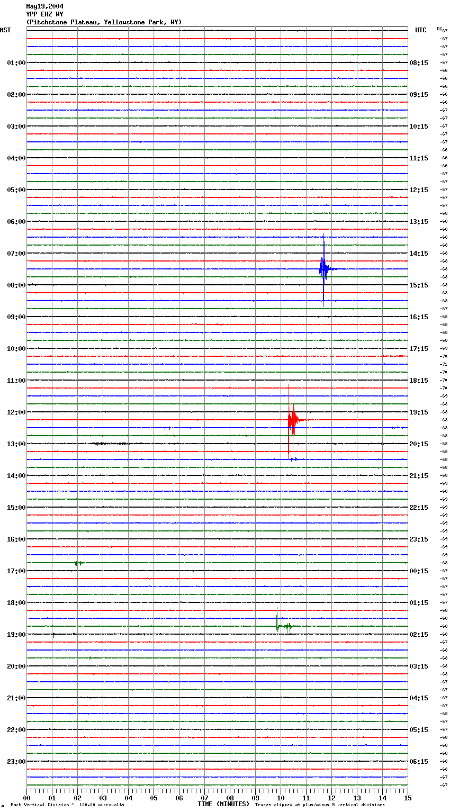The height and width of the screenshot is (812, 450).
Task: Click the bottom-axis minute label 12
Action: pyautogui.click(x=331, y=798)
